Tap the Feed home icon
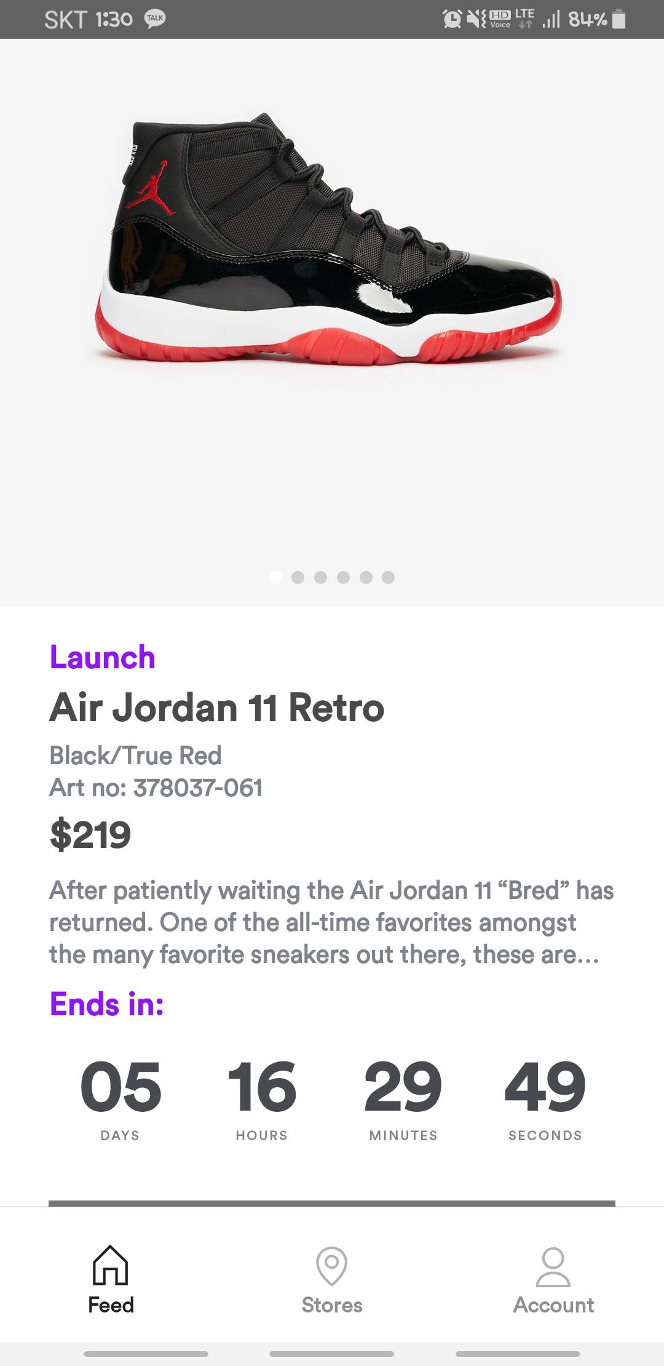Viewport: 664px width, 1366px height. pos(111,1264)
